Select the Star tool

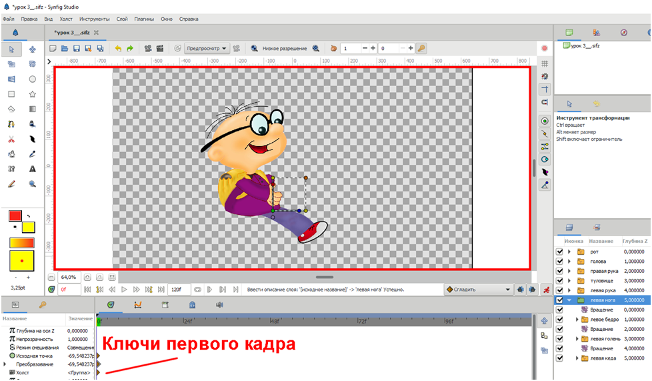click(33, 94)
